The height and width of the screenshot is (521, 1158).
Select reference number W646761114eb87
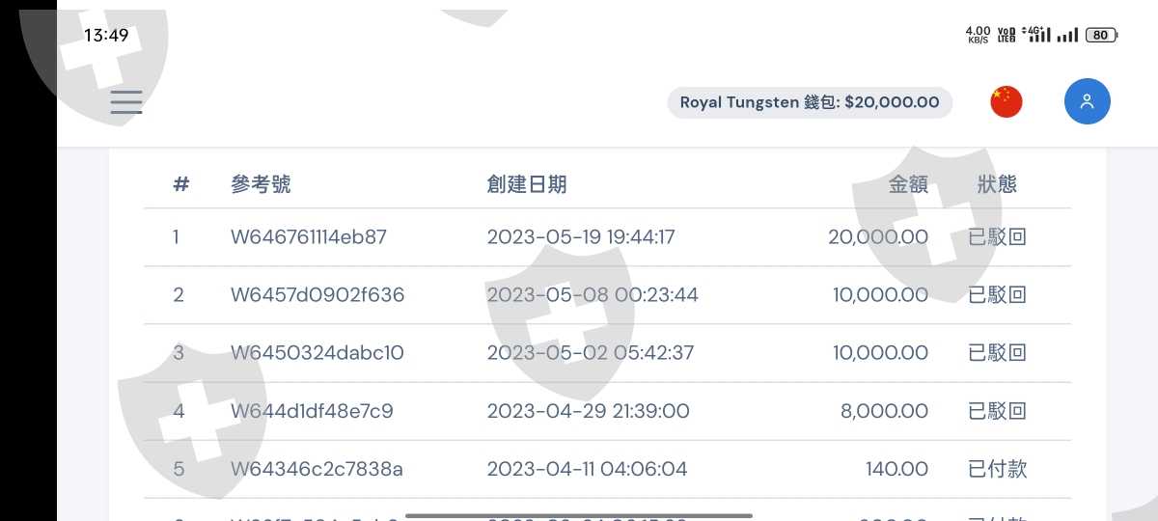pyautogui.click(x=308, y=237)
